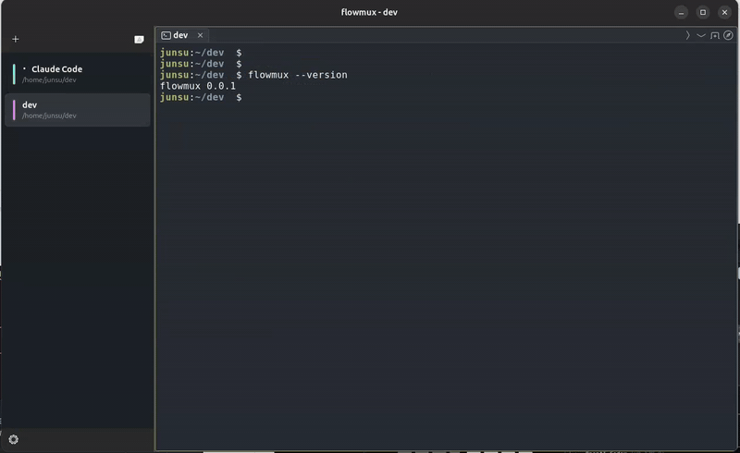Click the right-chevron split pane icon
This screenshot has width=740, height=453.
tap(687, 35)
